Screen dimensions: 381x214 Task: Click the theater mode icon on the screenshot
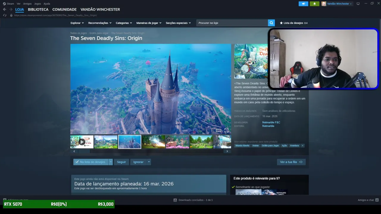point(218,130)
